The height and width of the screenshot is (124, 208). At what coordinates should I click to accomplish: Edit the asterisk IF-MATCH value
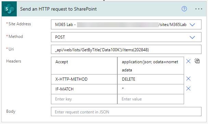(151, 89)
